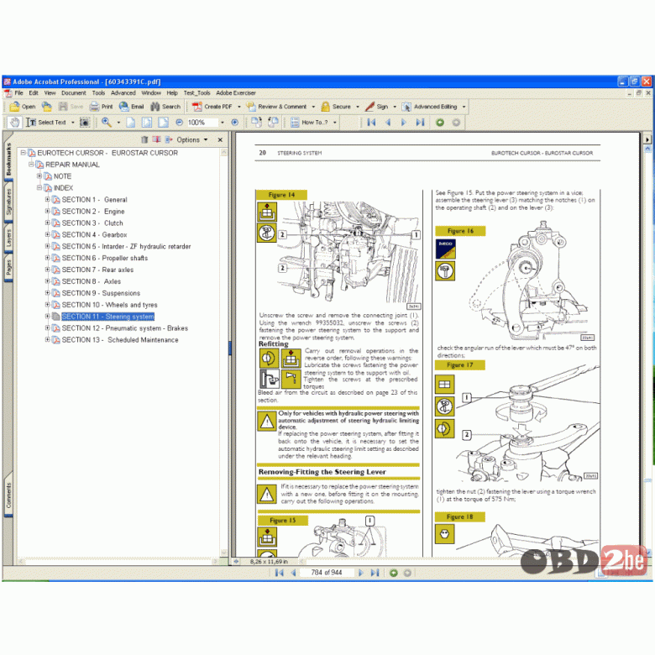Open Search binoculars tool

click(165, 107)
